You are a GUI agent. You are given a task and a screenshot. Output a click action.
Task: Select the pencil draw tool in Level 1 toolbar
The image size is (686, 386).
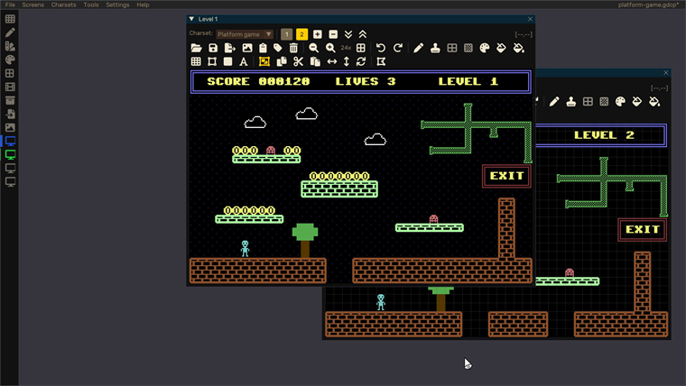click(418, 48)
